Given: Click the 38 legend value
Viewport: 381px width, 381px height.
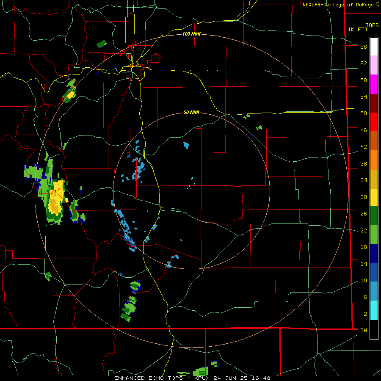Looking at the screenshot, I should pos(364,163).
